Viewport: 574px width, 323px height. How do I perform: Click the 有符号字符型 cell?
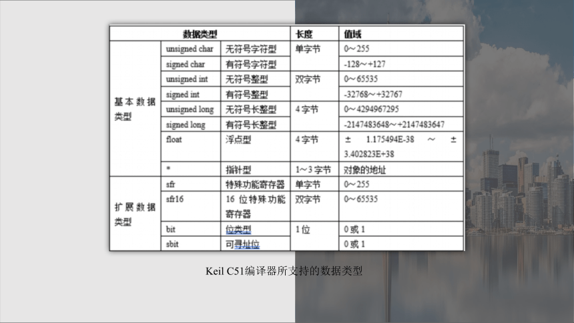coord(256,64)
